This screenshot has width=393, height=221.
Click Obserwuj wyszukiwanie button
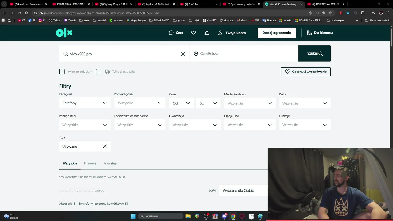(306, 72)
